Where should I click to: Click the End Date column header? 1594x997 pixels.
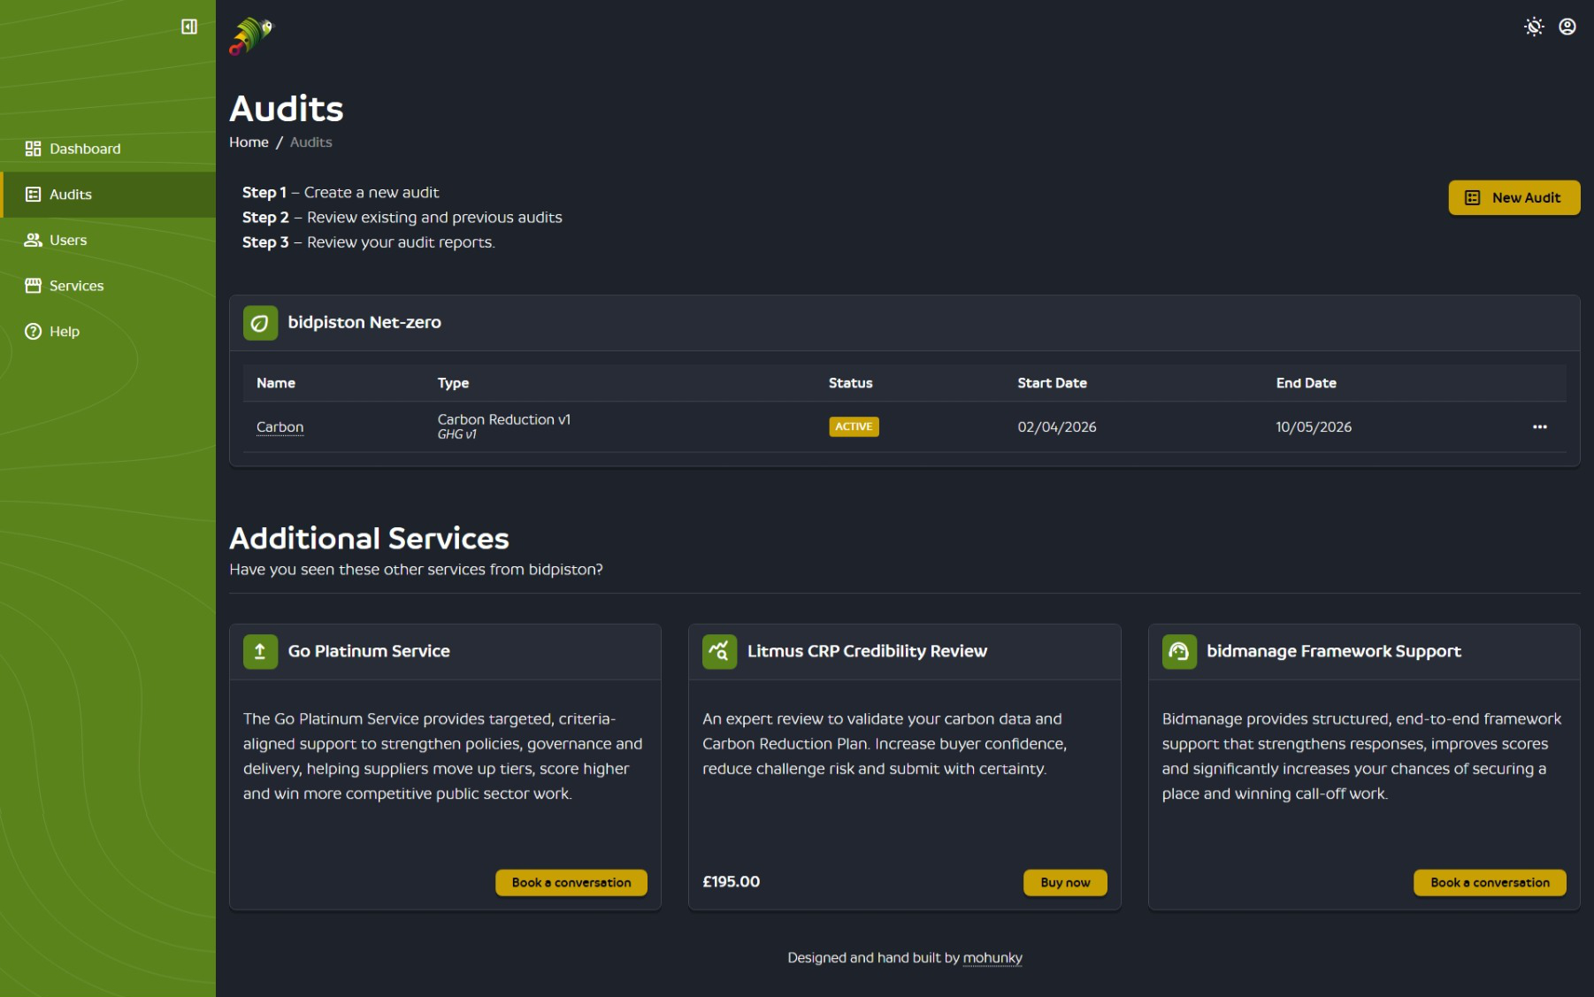pyautogui.click(x=1306, y=383)
